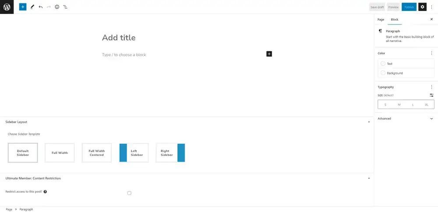Toggle the Settings gear icon
Image resolution: width=438 pixels, height=212 pixels.
click(422, 7)
